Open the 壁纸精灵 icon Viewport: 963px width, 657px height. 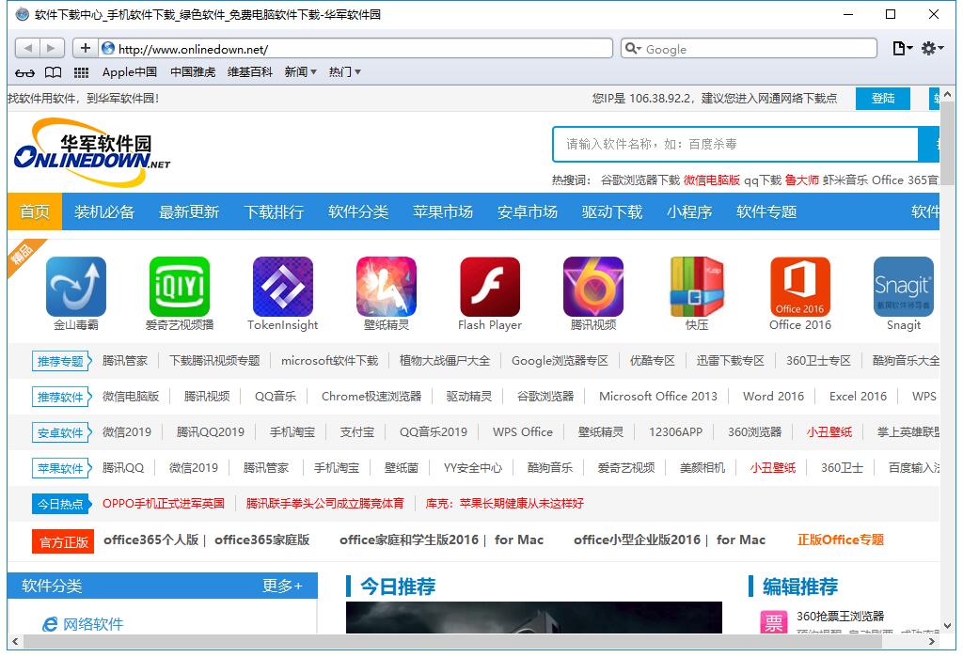pyautogui.click(x=386, y=287)
